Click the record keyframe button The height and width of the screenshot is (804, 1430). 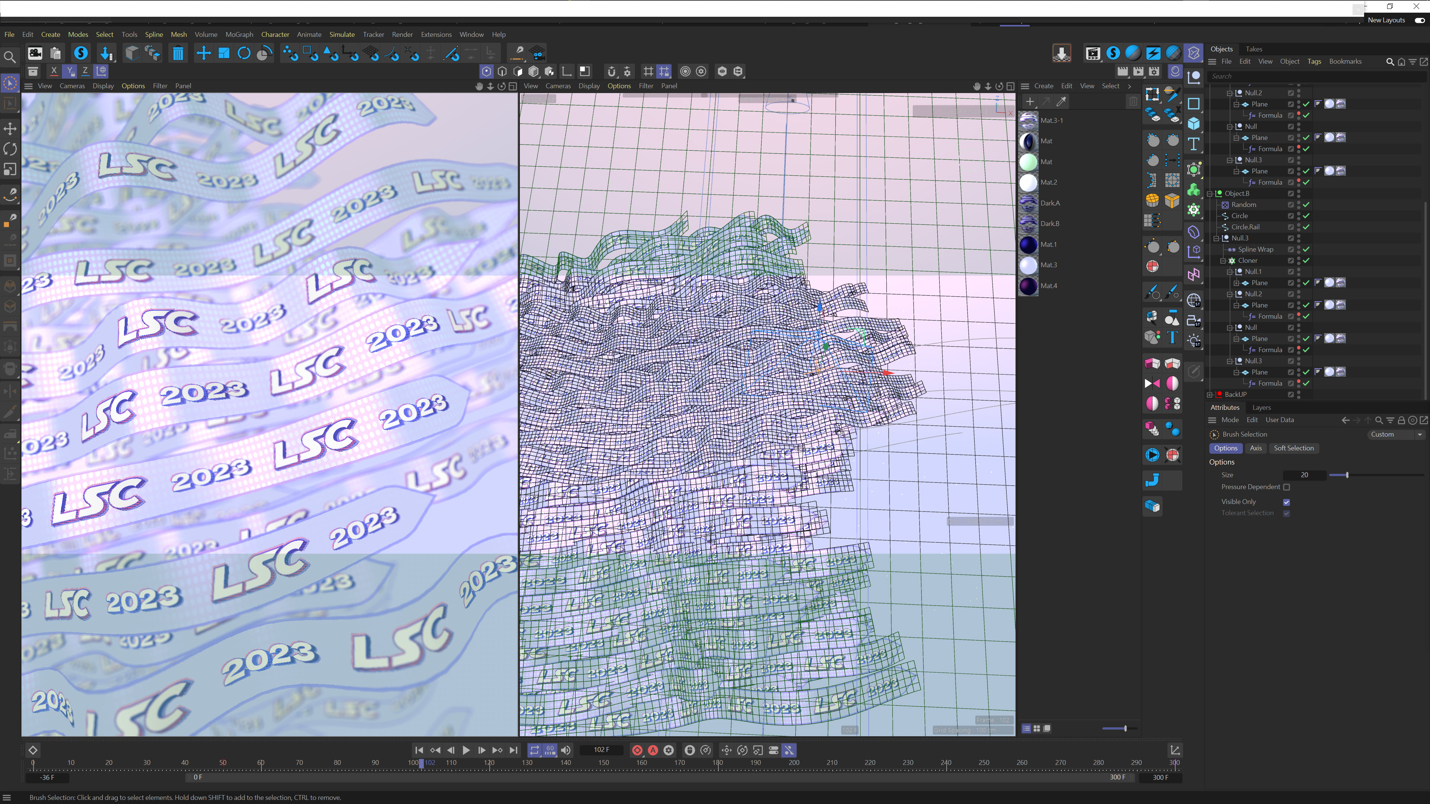click(637, 750)
